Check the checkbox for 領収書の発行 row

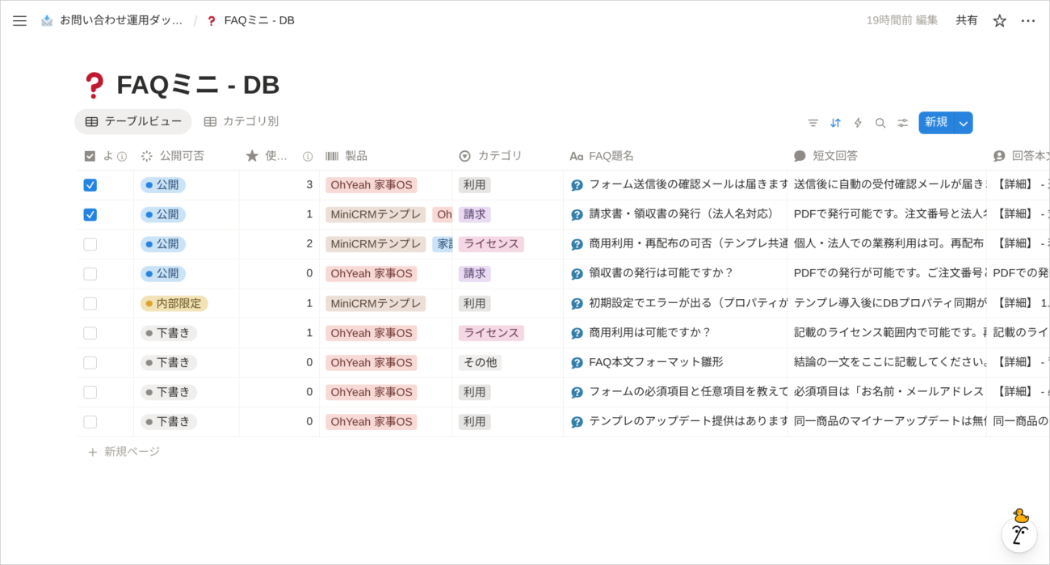tap(90, 273)
